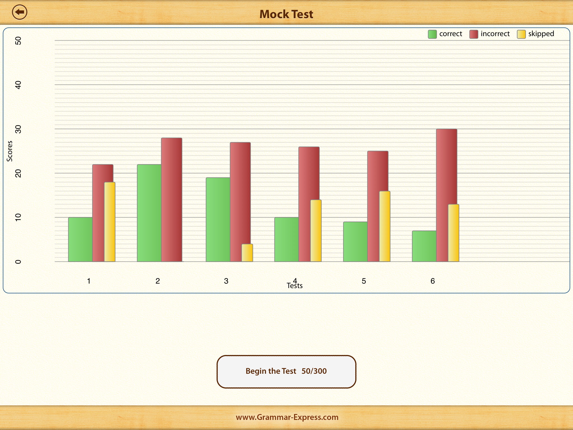Select the skipped legend label

541,34
